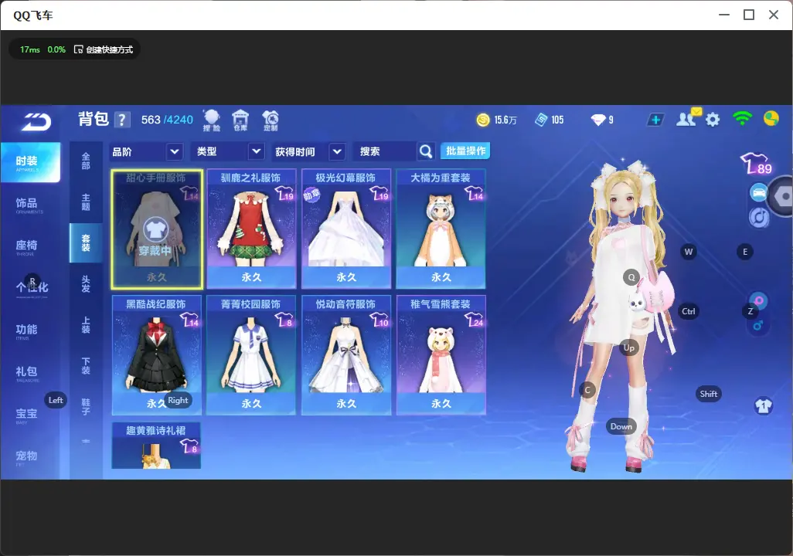This screenshot has height=556, width=793.
Task: Select the 个性化 personalization tab
Action: 30,288
